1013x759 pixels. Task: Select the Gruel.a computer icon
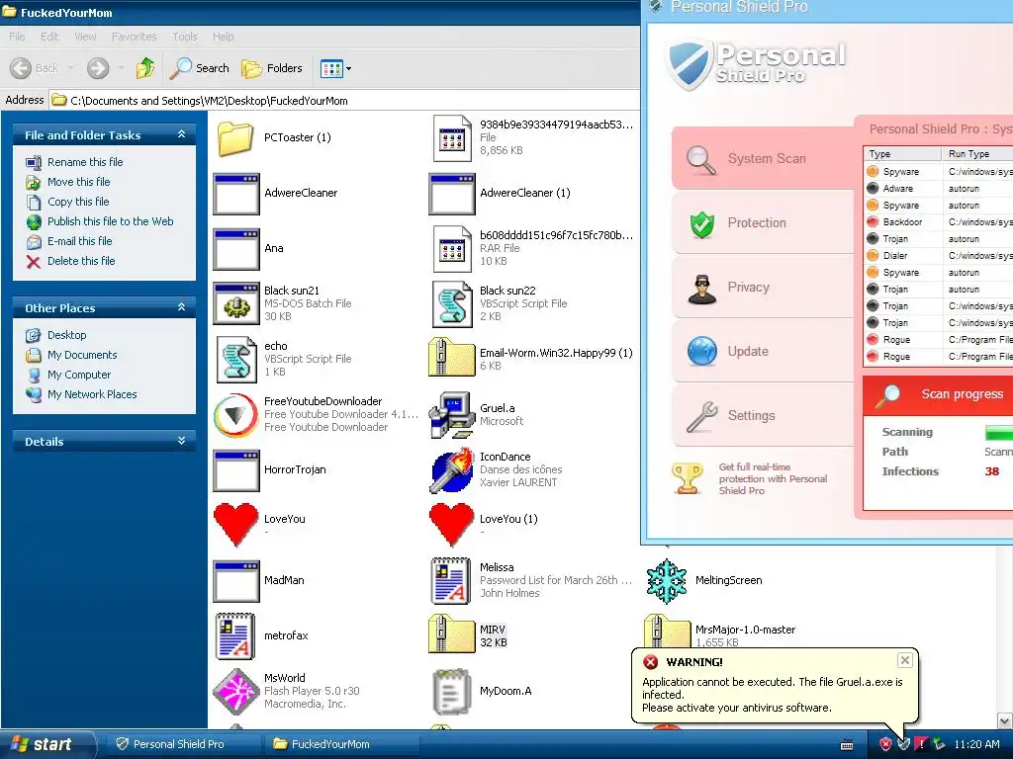tap(452, 415)
